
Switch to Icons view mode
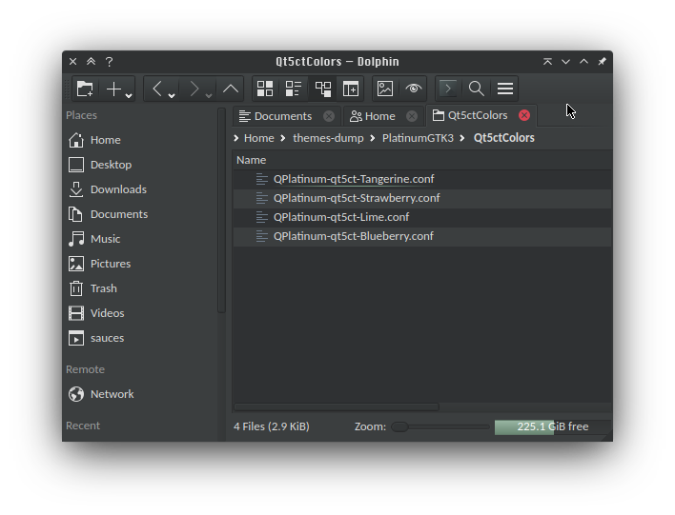coord(265,89)
